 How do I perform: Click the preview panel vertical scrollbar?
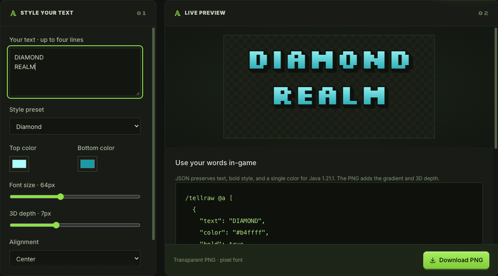496,88
